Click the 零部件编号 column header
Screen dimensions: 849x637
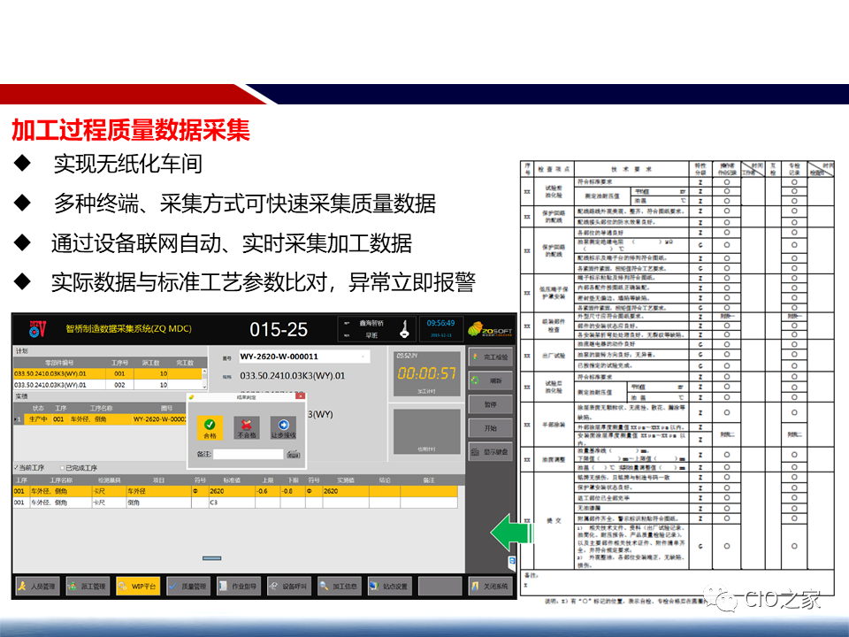[59, 363]
